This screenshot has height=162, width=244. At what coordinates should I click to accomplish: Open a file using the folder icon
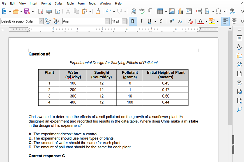coord(16,11)
